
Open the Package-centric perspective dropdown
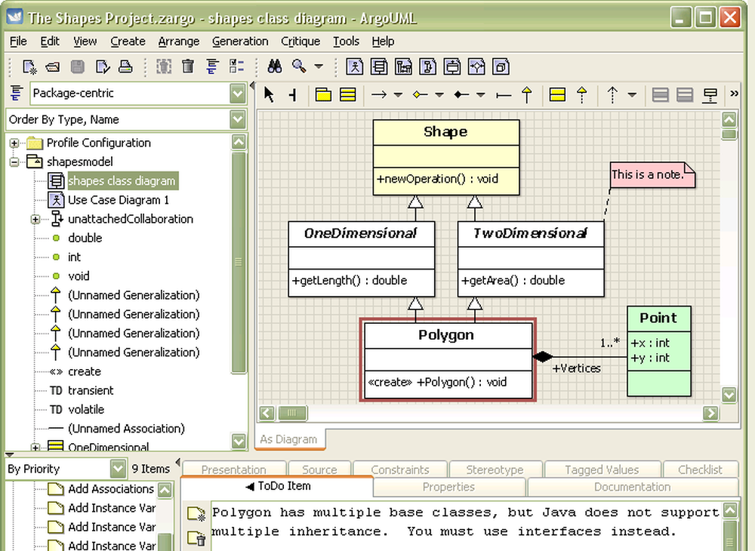[238, 94]
